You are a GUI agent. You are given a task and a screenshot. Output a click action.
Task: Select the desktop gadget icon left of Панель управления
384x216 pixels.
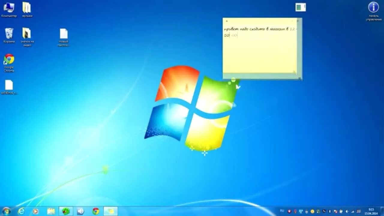300,7
